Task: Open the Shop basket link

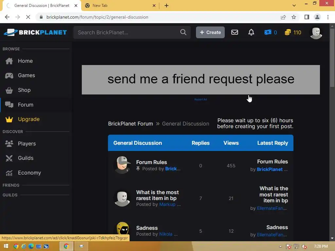Action: click(24, 90)
